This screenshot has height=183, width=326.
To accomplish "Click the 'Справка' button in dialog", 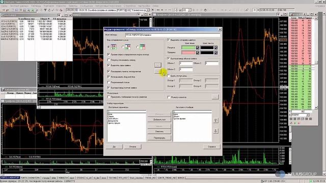I will [x=212, y=146].
